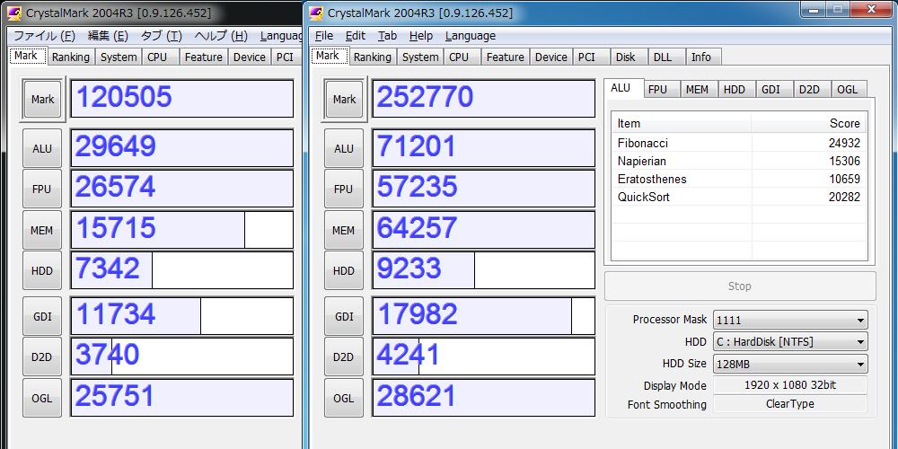Click the CrystalMark icon in right window title bar
This screenshot has height=449, width=898.
point(316,13)
